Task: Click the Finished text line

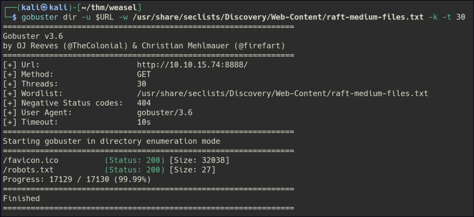Action: pos(21,198)
